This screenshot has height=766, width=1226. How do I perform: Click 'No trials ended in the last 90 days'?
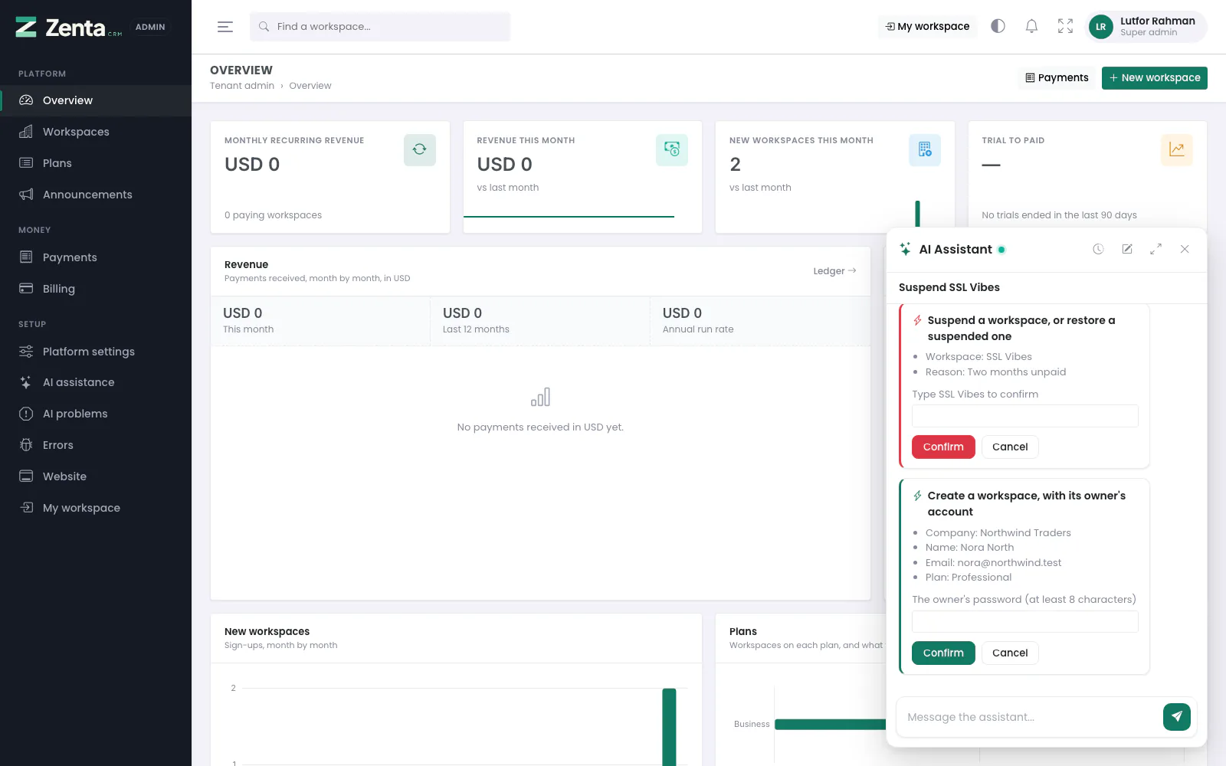(1059, 215)
